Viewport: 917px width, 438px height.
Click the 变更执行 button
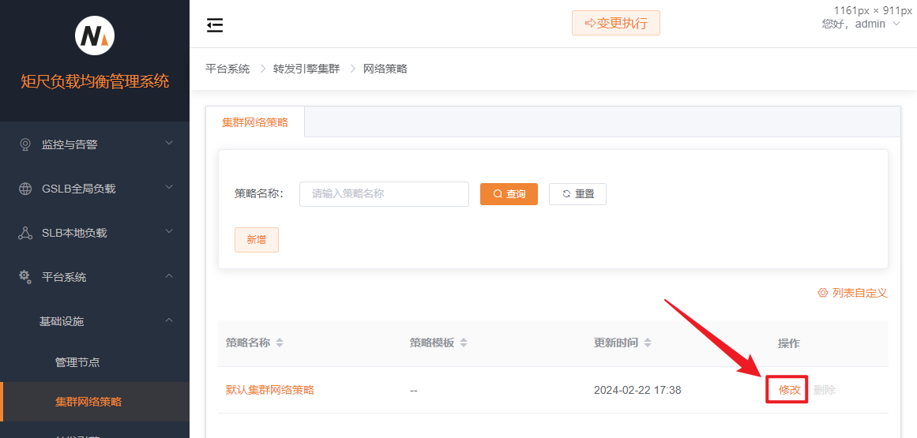pyautogui.click(x=616, y=23)
